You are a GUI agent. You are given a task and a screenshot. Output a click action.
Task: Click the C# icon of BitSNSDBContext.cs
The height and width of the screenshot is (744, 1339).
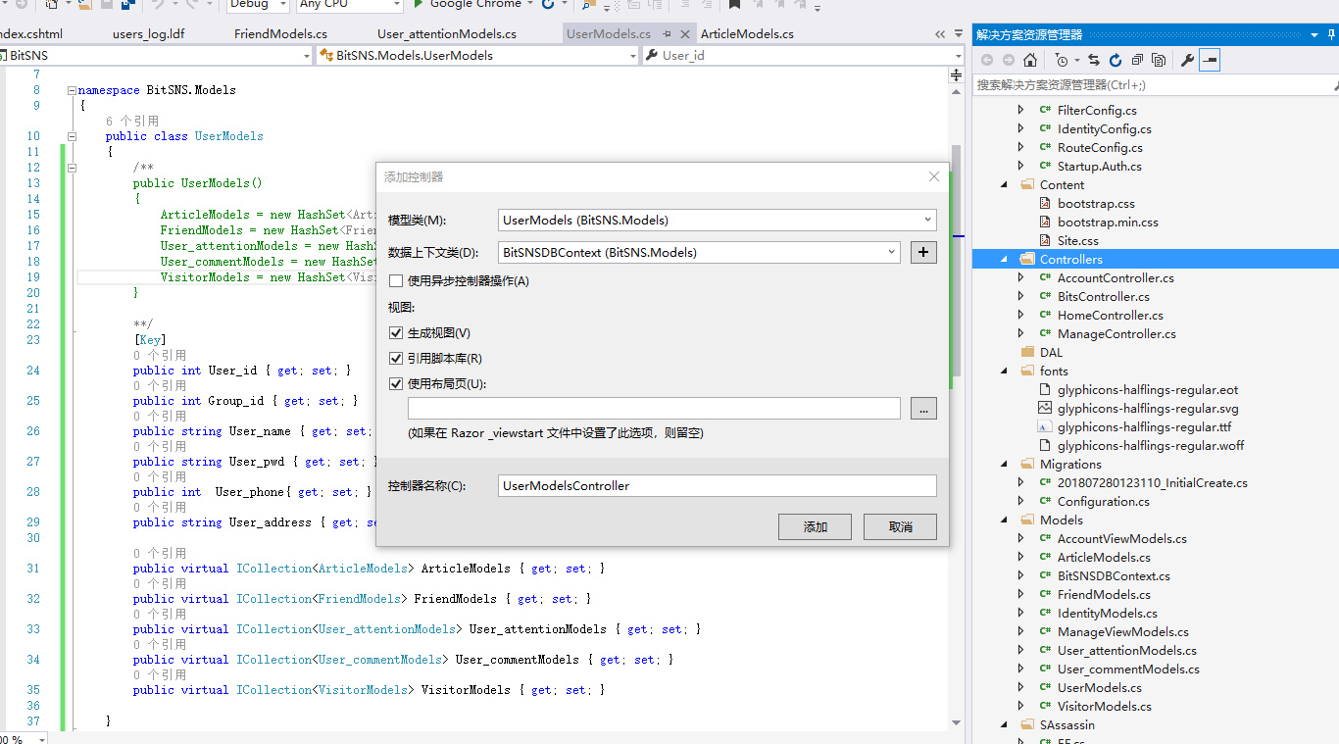pos(1045,575)
